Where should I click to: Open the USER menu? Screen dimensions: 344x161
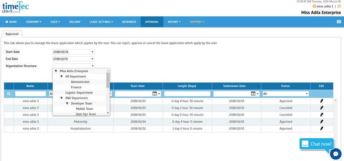click(x=55, y=22)
